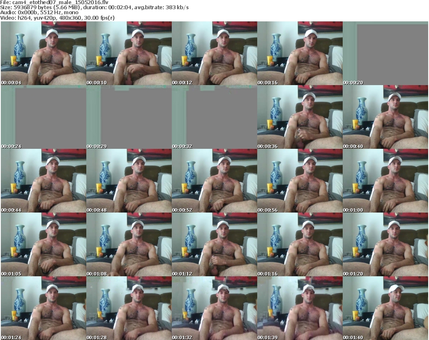This screenshot has width=429, height=340.
Task: Choose the thumbnail stamped 00:01:12
Action: pos(214,244)
